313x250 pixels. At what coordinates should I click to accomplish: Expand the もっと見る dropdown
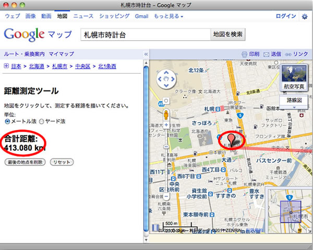(168, 16)
